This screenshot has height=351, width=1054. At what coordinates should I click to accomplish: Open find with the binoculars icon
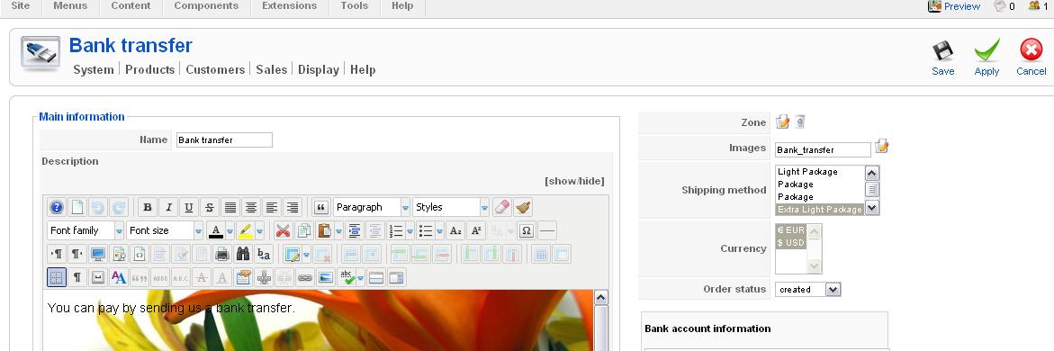pyautogui.click(x=243, y=254)
